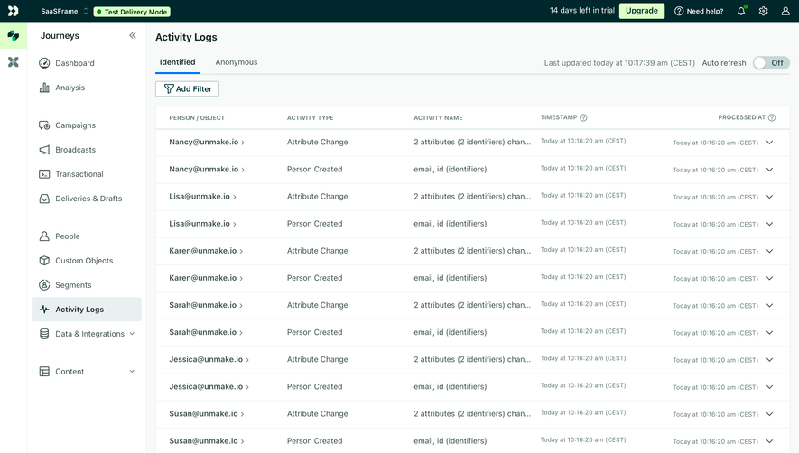Click the Data & Integrations database icon
The width and height of the screenshot is (799, 453).
(x=44, y=334)
